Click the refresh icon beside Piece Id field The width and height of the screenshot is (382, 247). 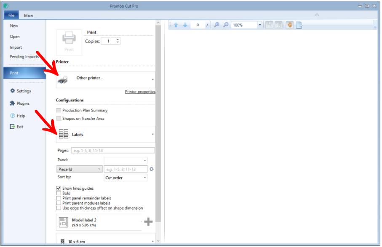tap(152, 170)
